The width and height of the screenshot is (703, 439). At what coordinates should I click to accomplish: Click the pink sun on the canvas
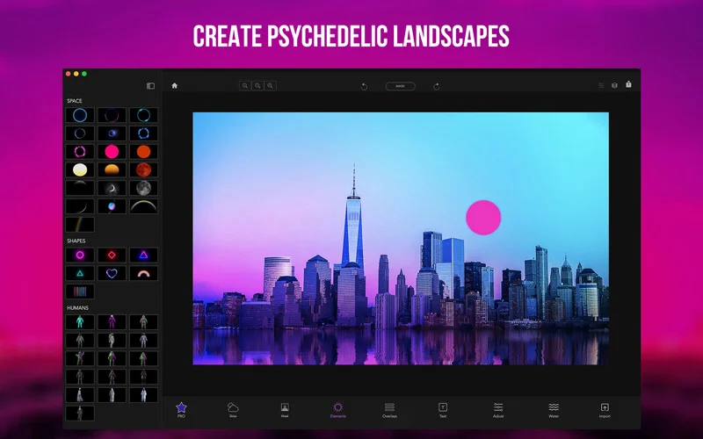pos(482,217)
